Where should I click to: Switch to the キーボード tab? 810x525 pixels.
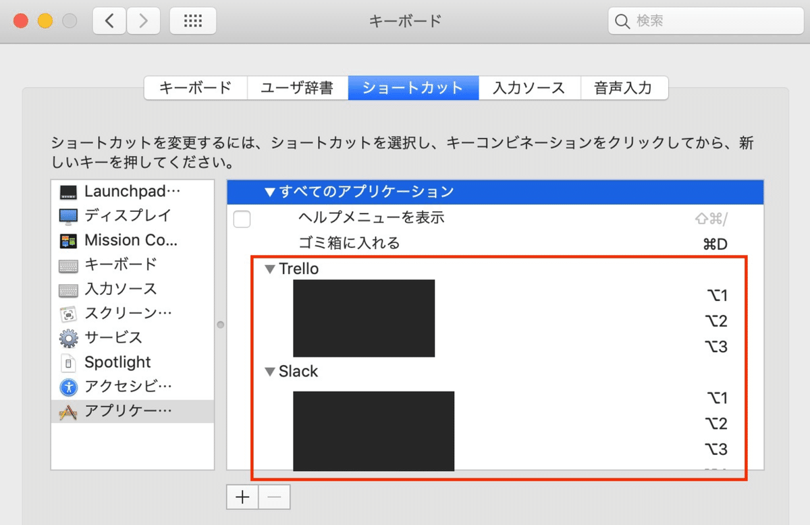click(x=196, y=88)
